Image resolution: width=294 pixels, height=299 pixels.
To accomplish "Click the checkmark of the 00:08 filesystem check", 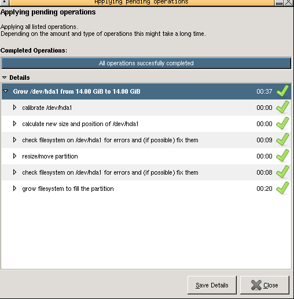I will coord(282,172).
